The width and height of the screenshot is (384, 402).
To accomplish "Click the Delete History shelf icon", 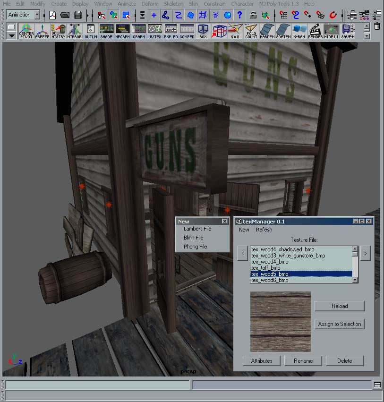I will 59,32.
